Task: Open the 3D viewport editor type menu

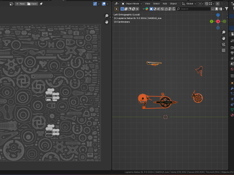Action: (117, 3)
